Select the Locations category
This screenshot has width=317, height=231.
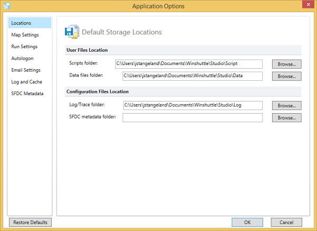click(30, 23)
